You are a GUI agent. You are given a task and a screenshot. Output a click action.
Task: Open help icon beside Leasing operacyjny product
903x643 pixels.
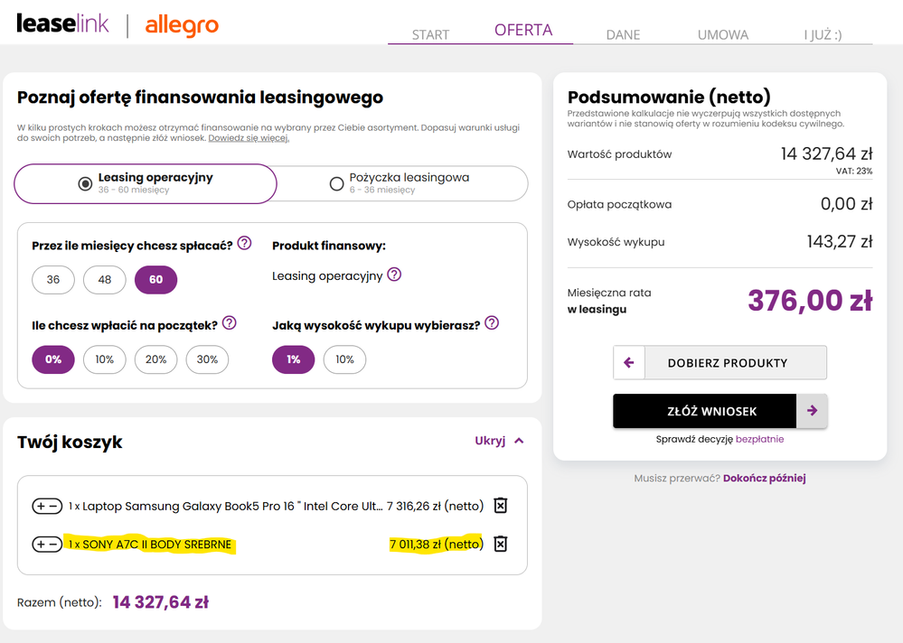click(x=394, y=275)
